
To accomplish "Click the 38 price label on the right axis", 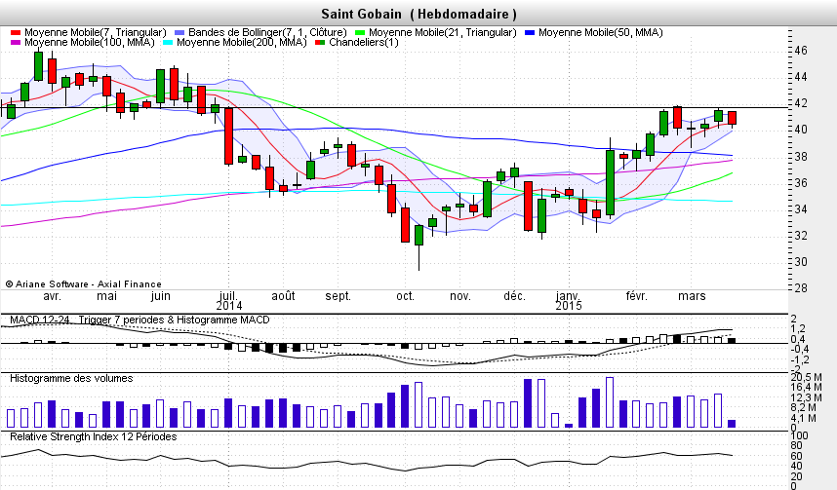I will point(801,156).
